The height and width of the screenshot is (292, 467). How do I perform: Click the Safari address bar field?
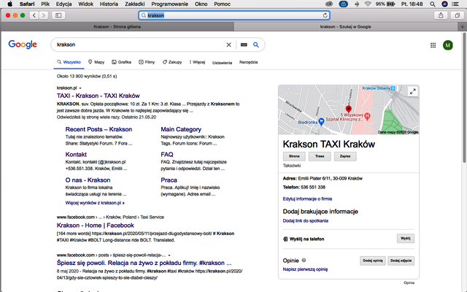[x=234, y=15]
